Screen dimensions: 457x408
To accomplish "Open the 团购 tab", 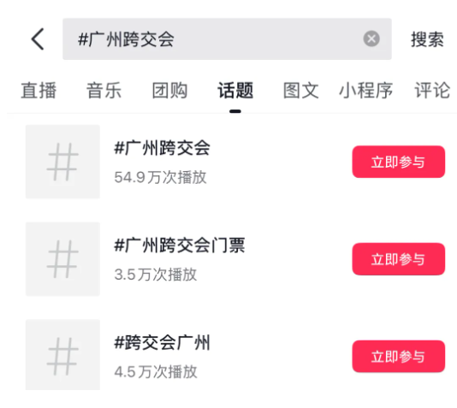I will (169, 91).
